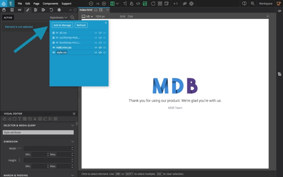Refresh the page view
This screenshot has height=177, width=283.
153,4
